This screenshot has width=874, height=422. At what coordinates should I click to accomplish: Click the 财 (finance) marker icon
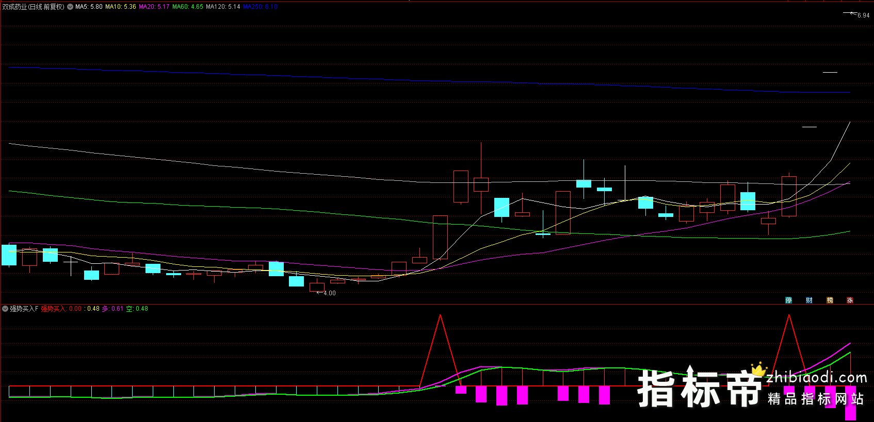809,300
